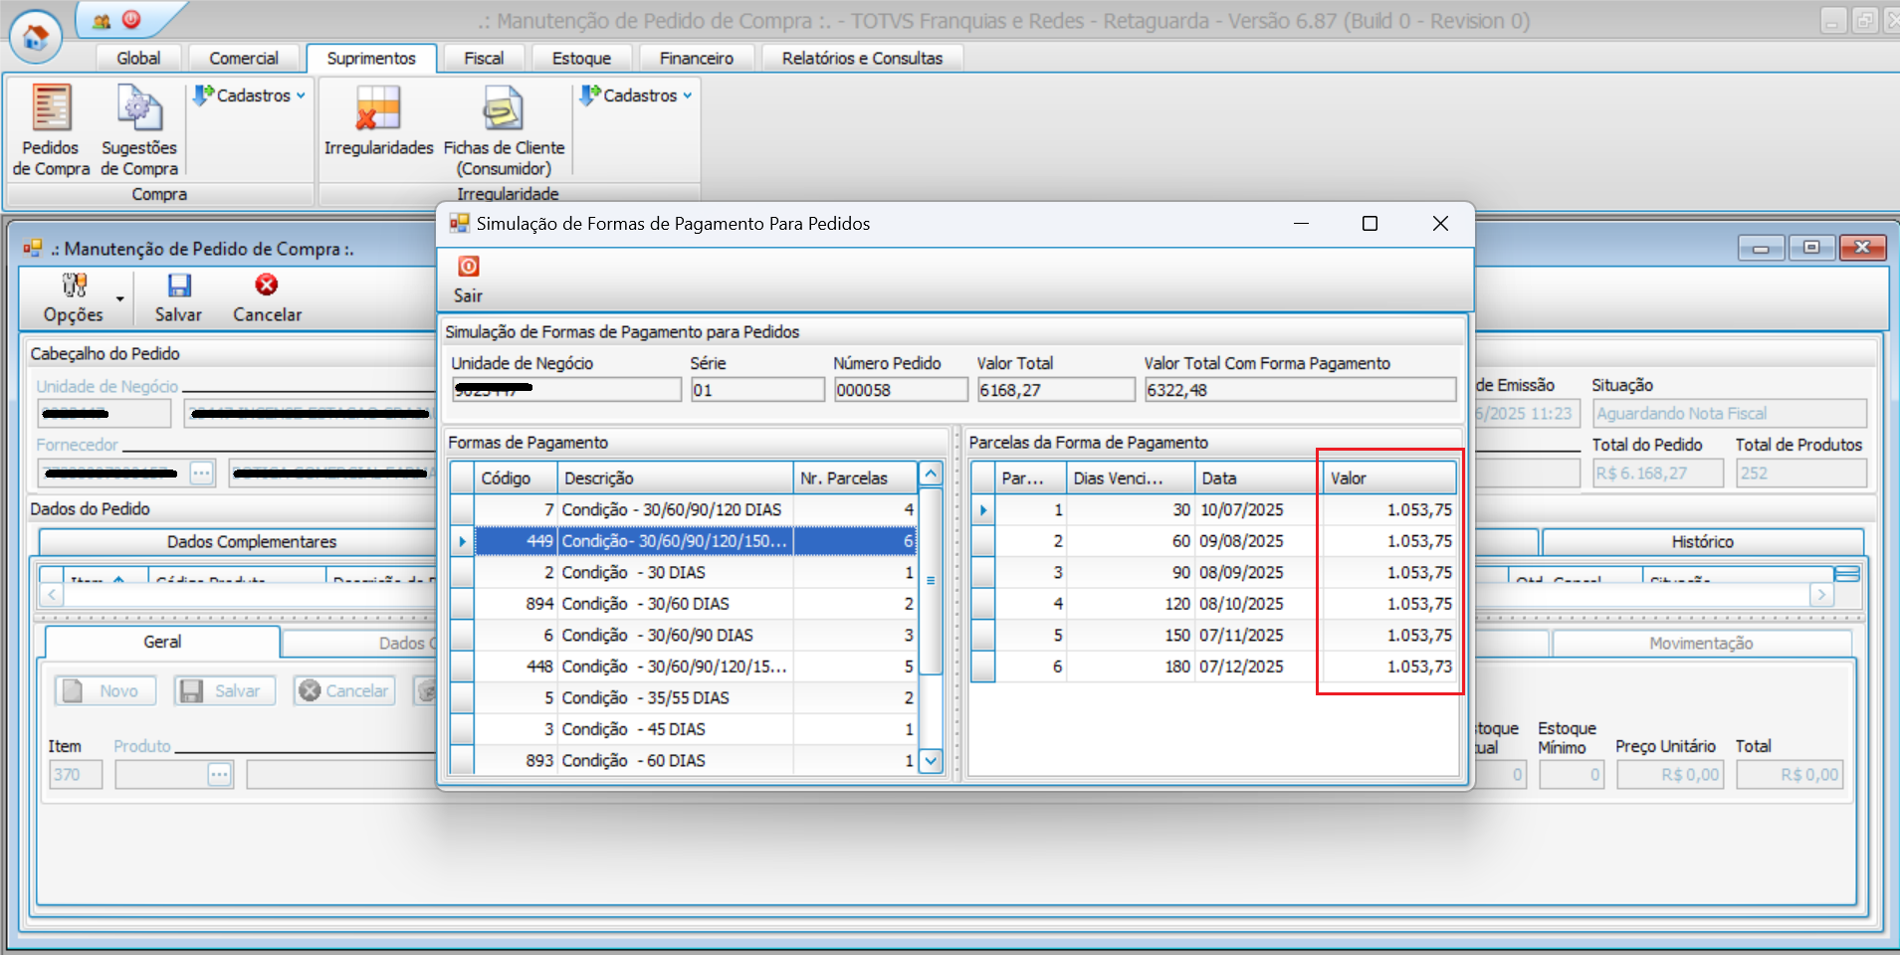
Task: Select installment dated 10/07/2025
Action: tap(1213, 509)
